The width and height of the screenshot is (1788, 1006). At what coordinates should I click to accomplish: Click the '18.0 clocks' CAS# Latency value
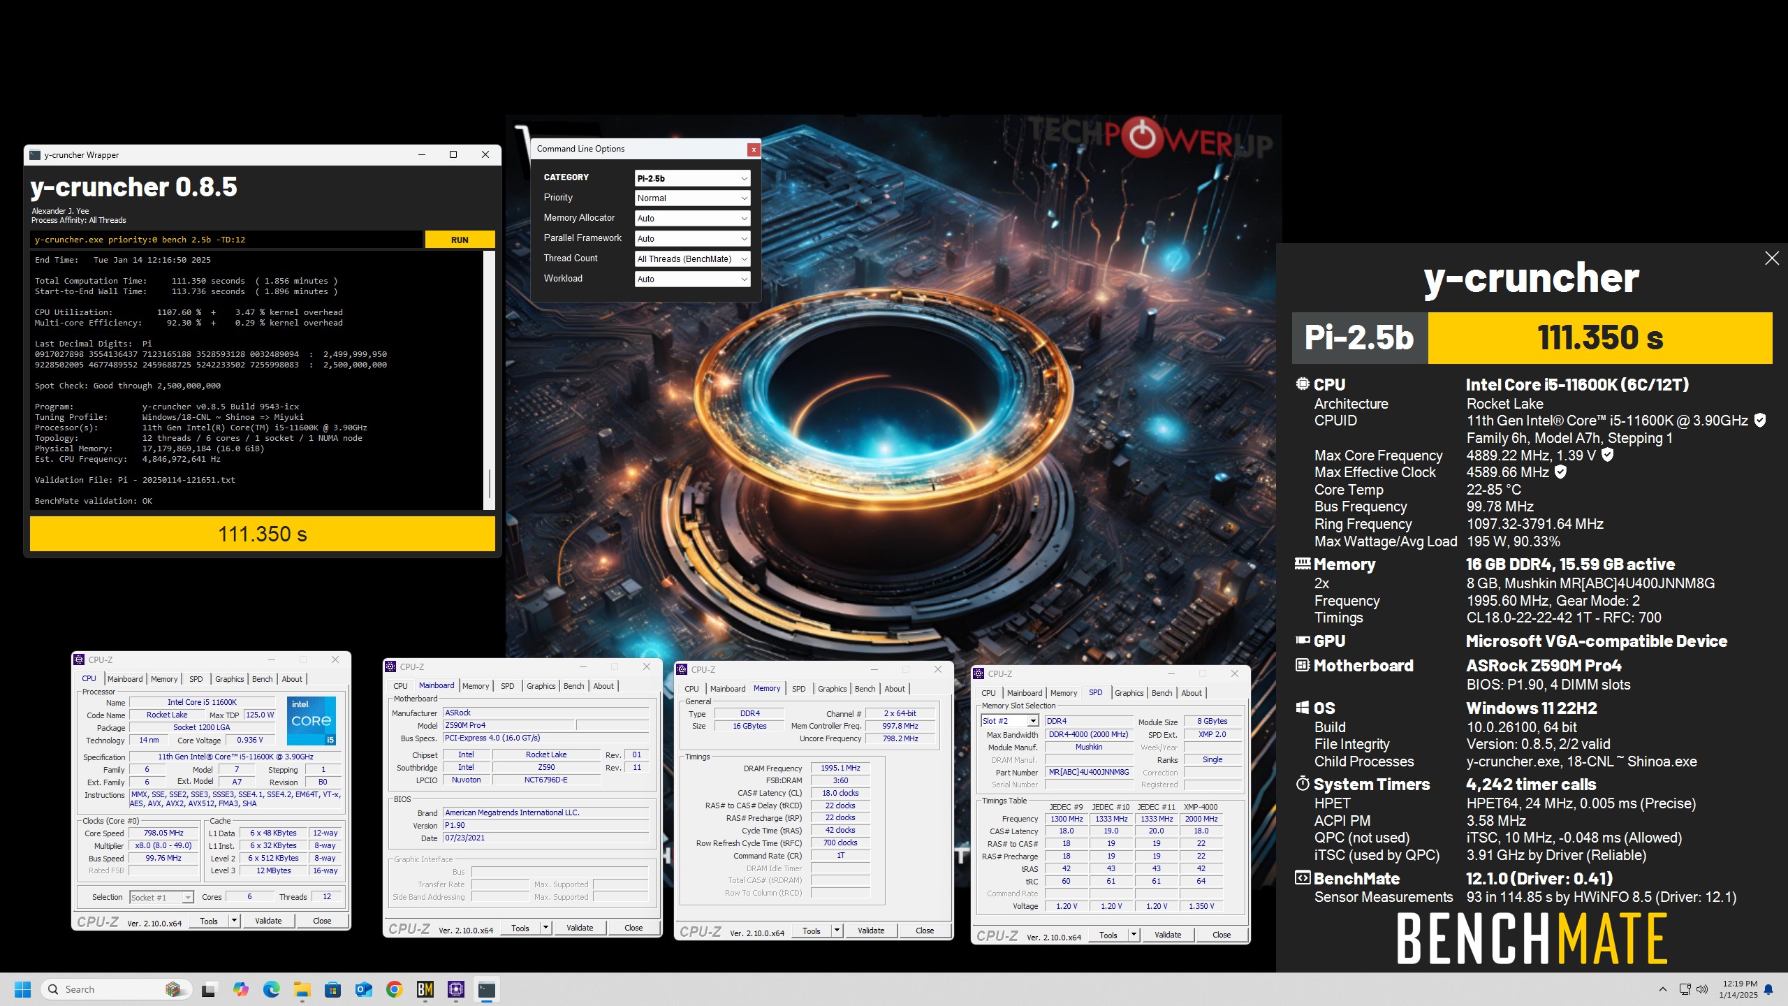coord(840,794)
